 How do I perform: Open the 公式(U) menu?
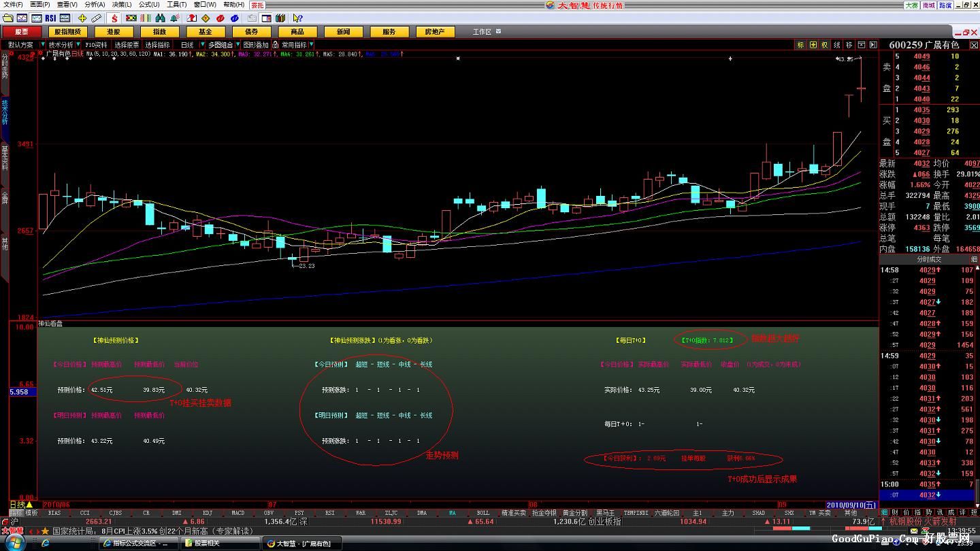[x=149, y=4]
